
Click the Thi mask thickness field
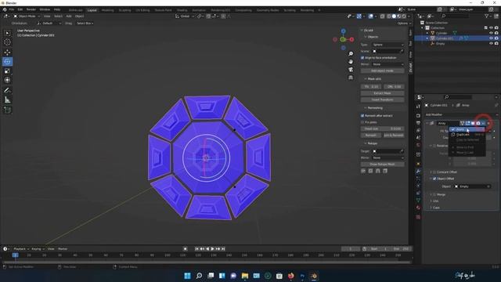371,87
